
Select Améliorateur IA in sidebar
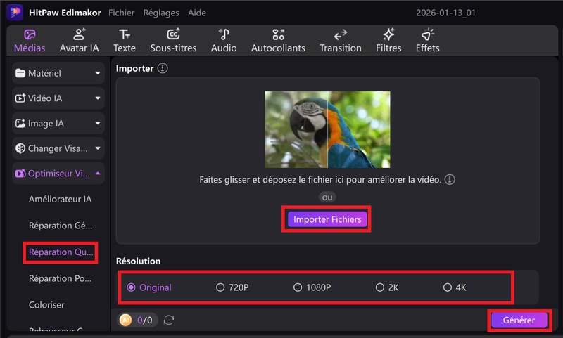click(60, 200)
